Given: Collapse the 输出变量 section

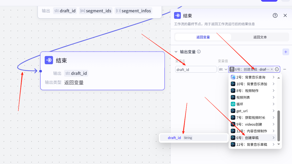Looking at the screenshot, I should point(176,52).
